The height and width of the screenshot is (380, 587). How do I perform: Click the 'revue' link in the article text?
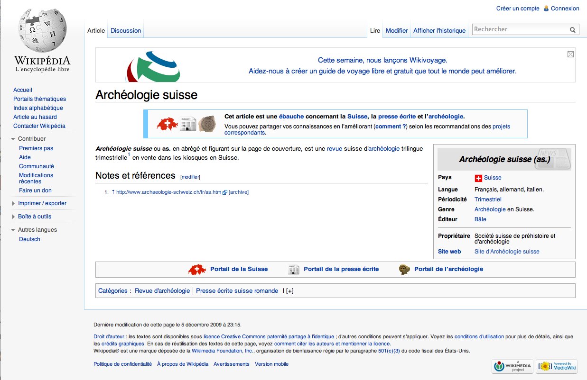point(335,149)
